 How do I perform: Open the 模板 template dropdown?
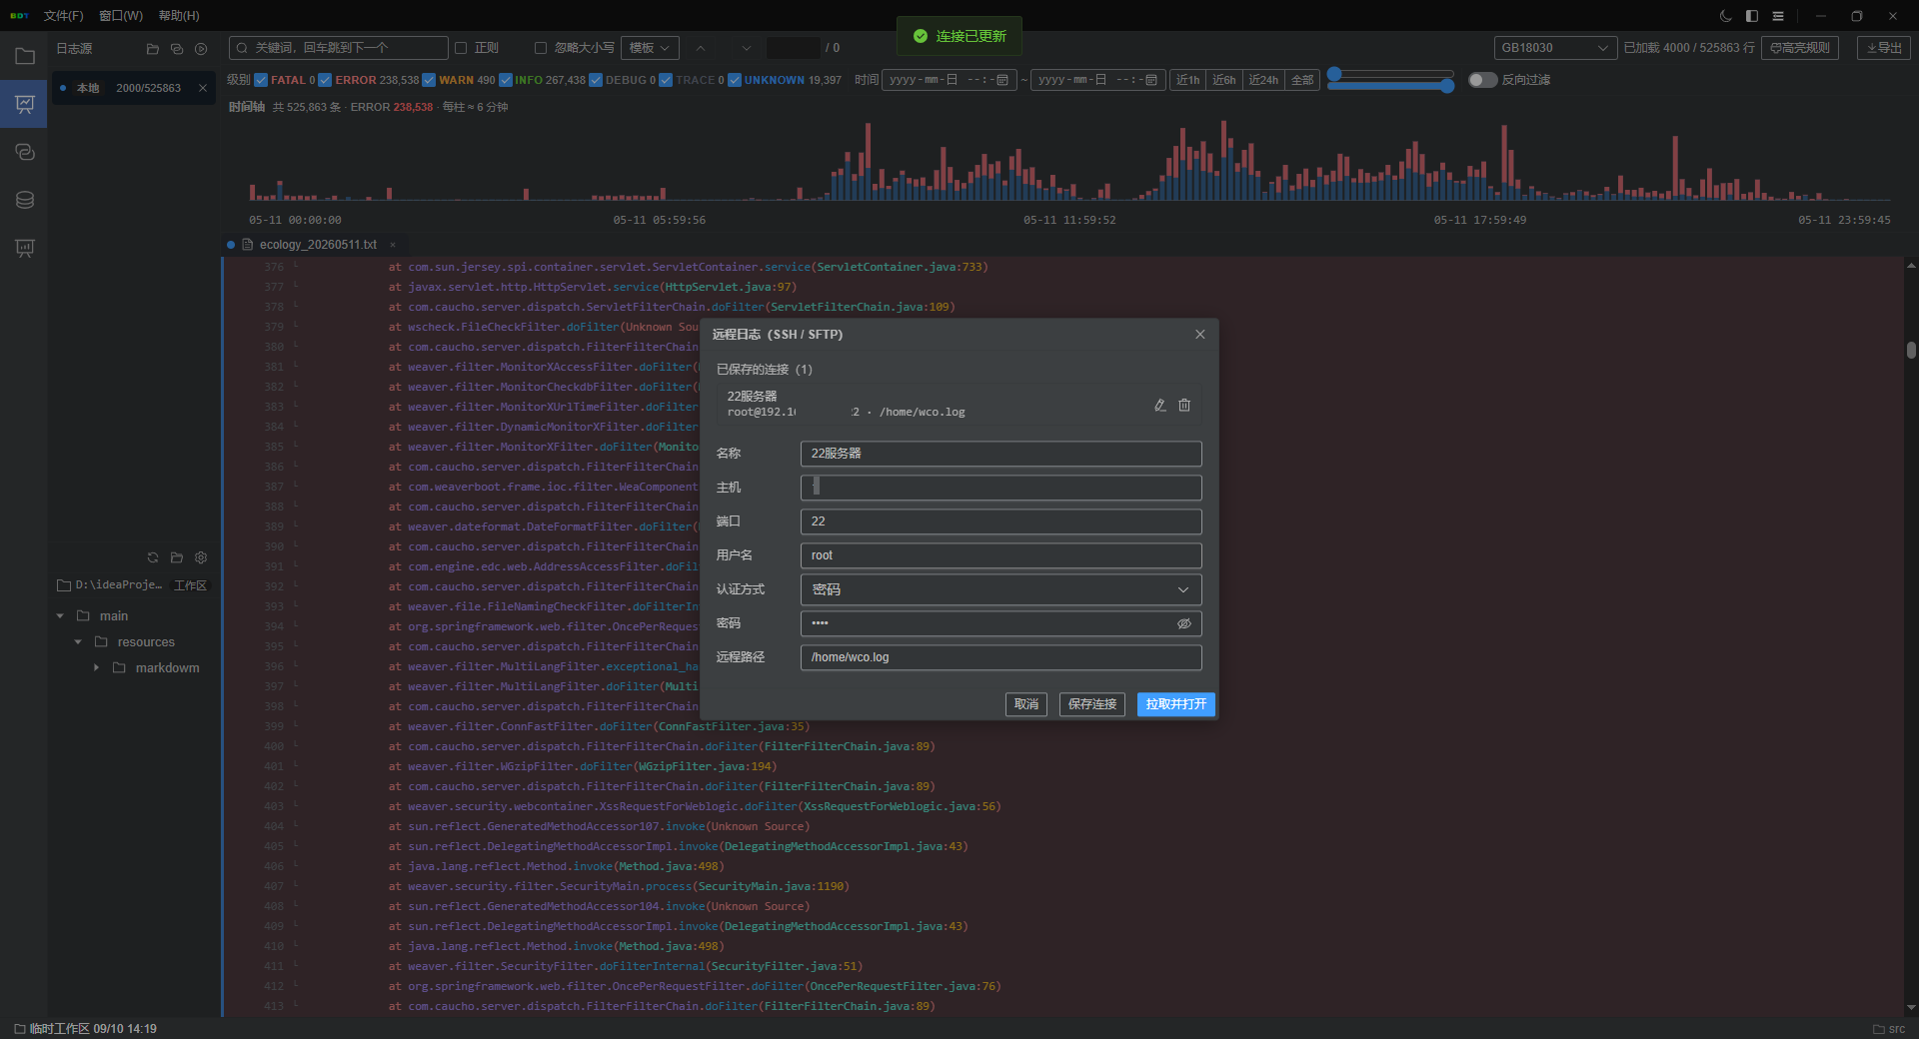coord(650,48)
